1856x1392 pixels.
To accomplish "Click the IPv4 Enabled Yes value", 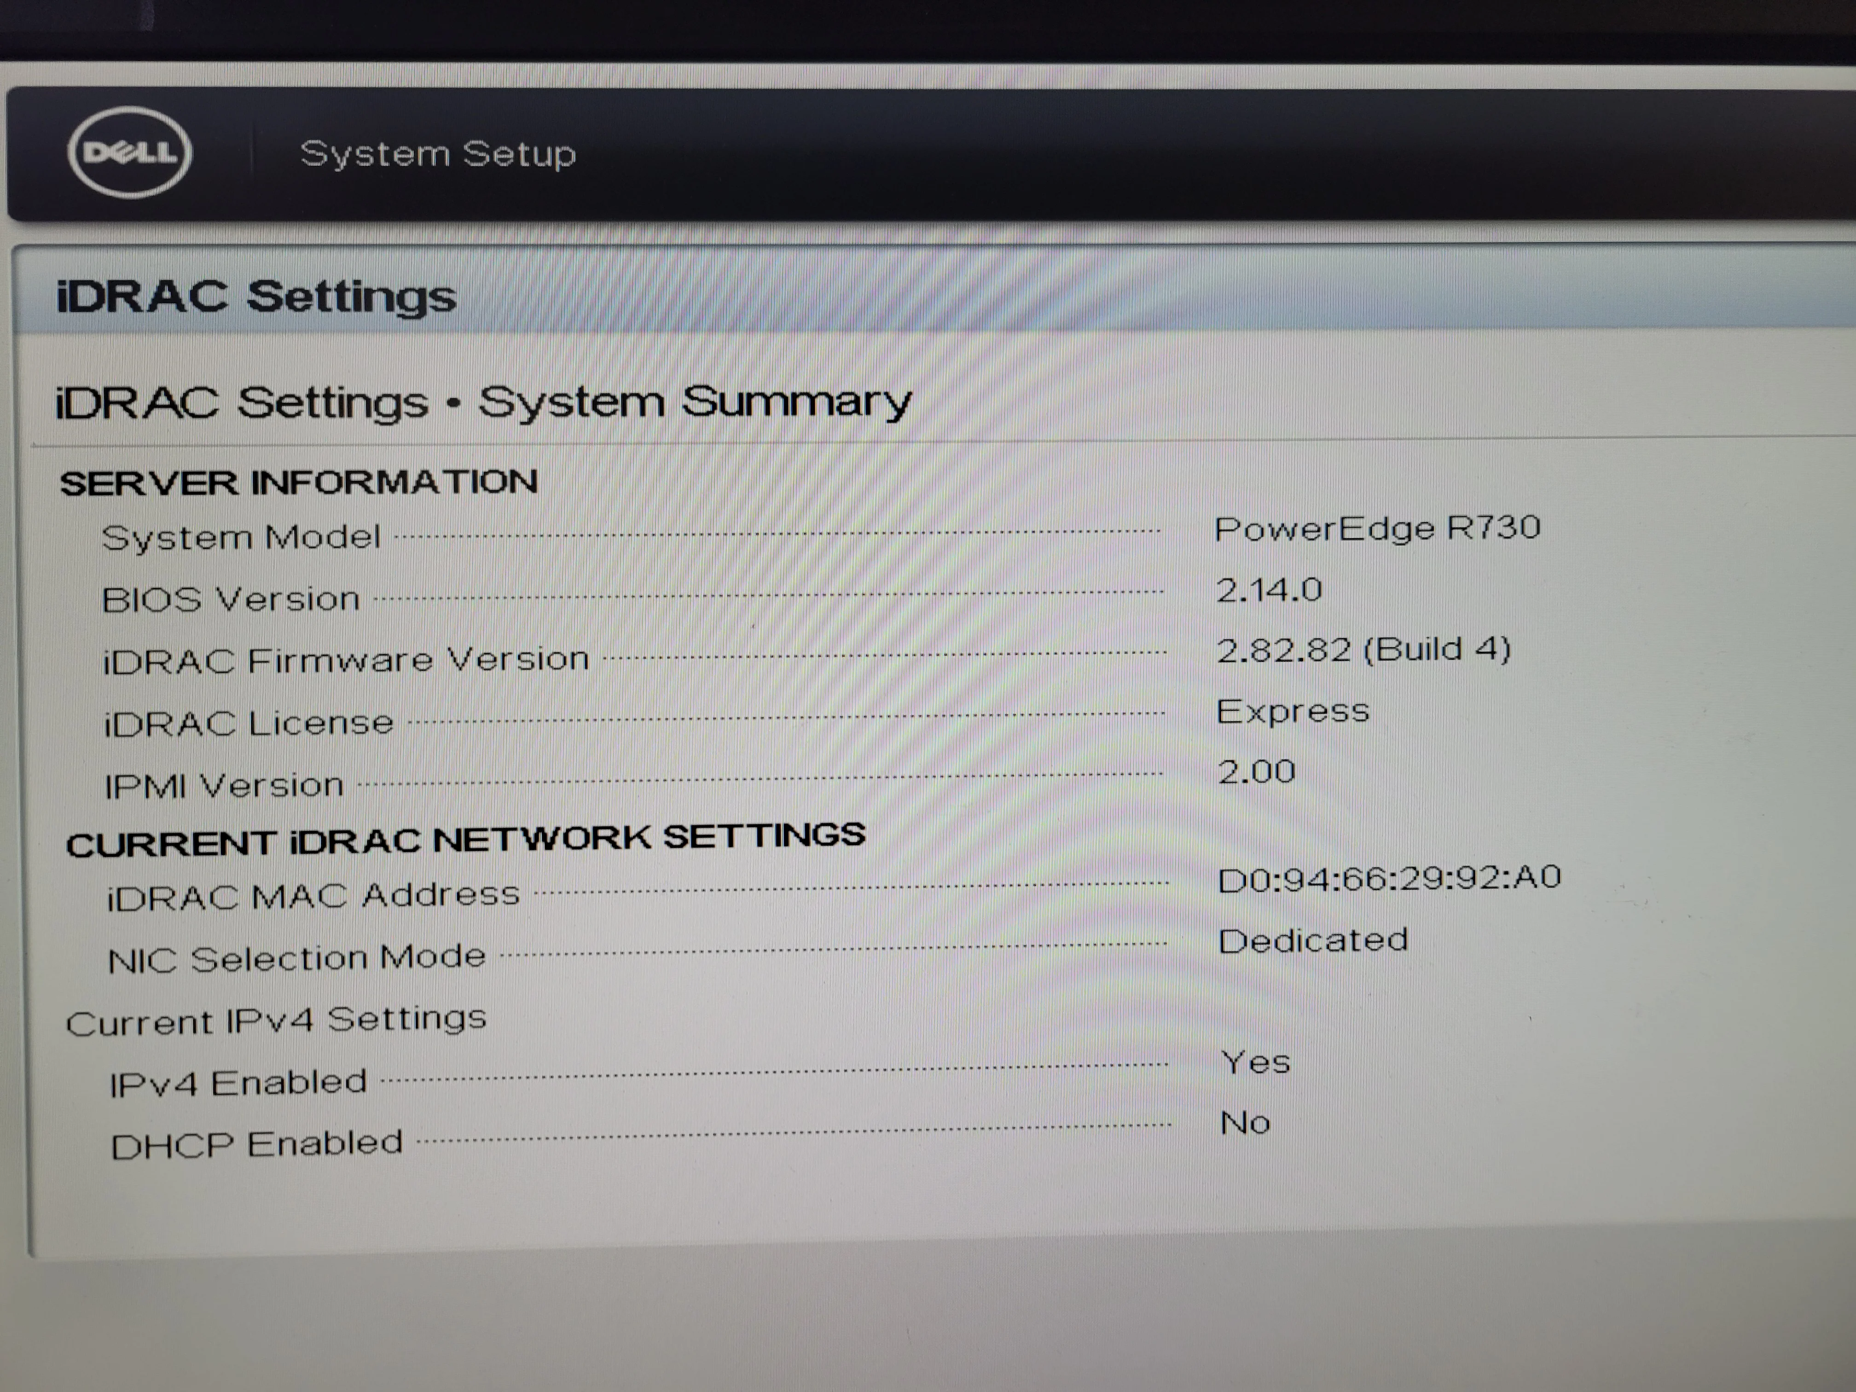I will pyautogui.click(x=1256, y=1062).
